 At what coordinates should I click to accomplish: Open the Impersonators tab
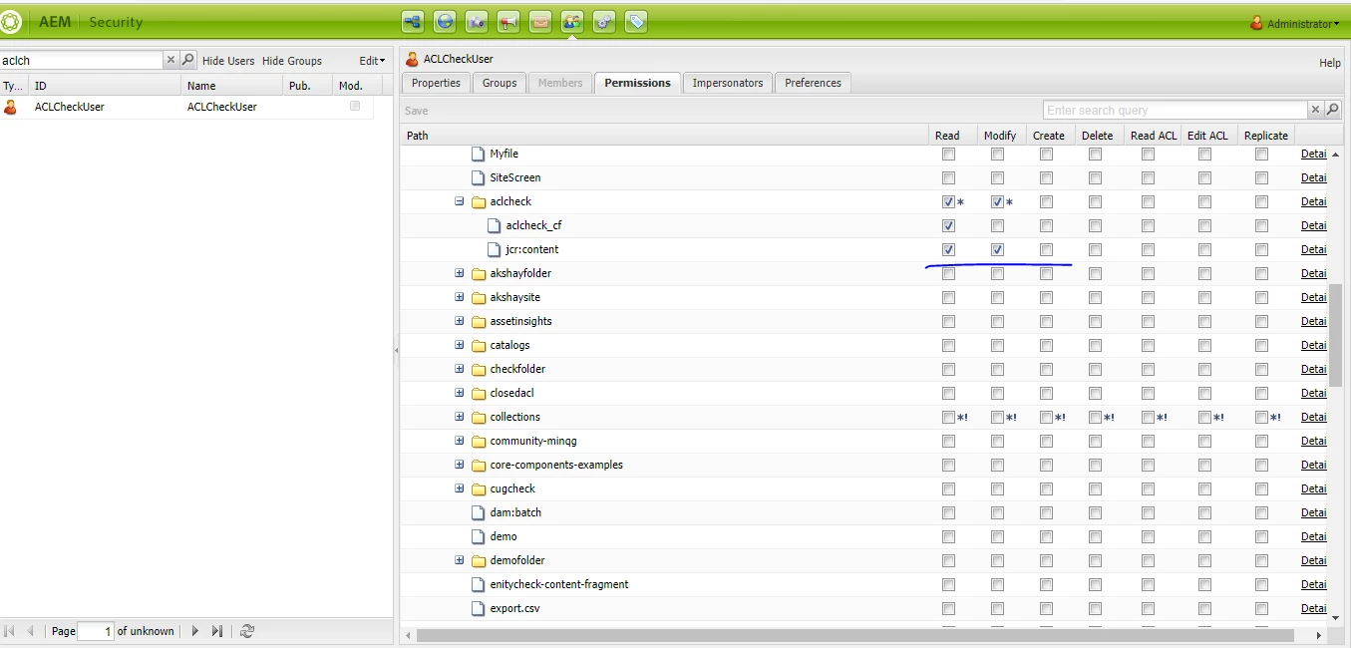point(728,83)
